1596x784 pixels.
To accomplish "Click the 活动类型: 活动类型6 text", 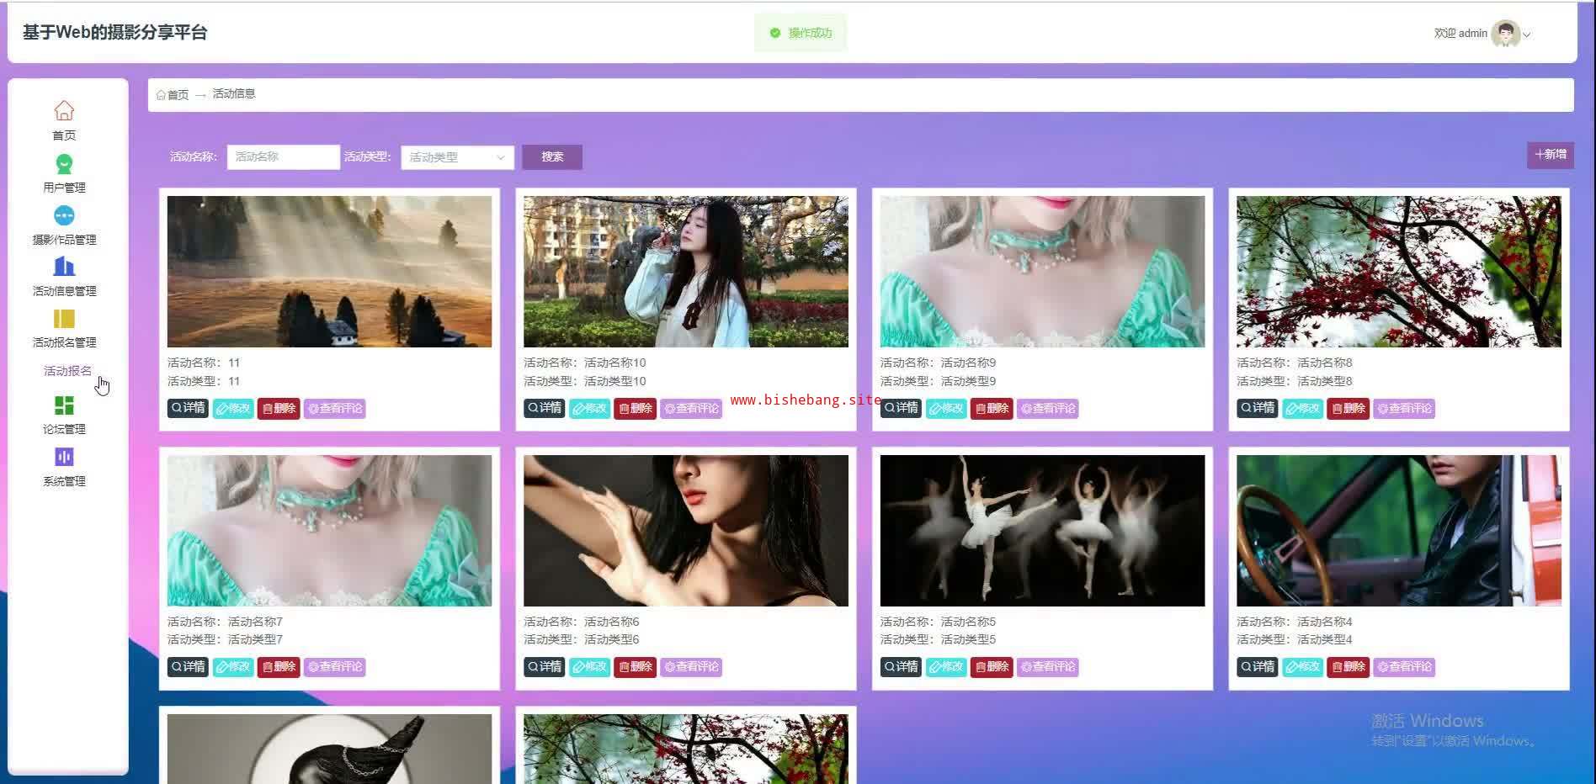I will (x=582, y=640).
